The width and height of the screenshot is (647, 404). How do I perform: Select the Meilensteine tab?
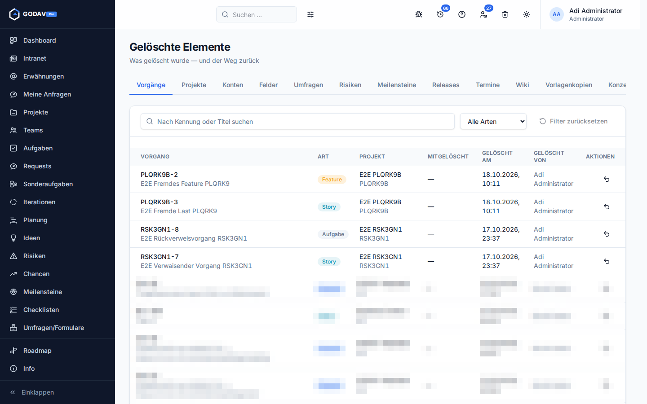(x=397, y=85)
